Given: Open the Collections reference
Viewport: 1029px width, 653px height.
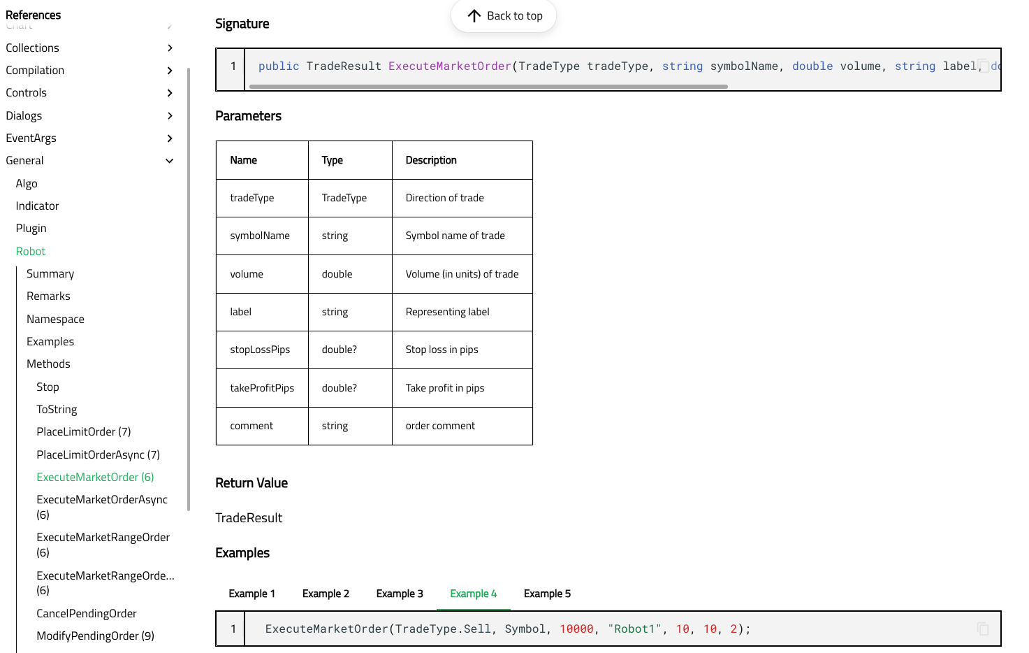Looking at the screenshot, I should (x=32, y=48).
